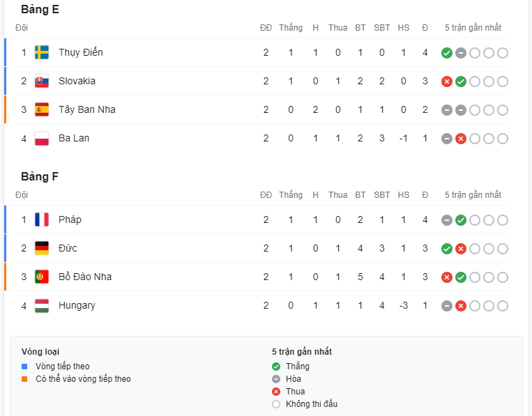Click Thụy Điển's green win result icon
The image size is (532, 416).
coord(447,53)
